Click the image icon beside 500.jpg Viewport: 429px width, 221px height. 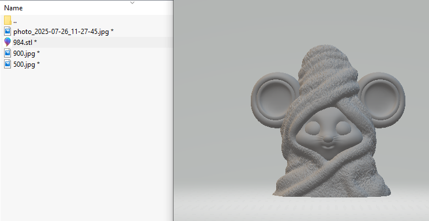click(7, 64)
